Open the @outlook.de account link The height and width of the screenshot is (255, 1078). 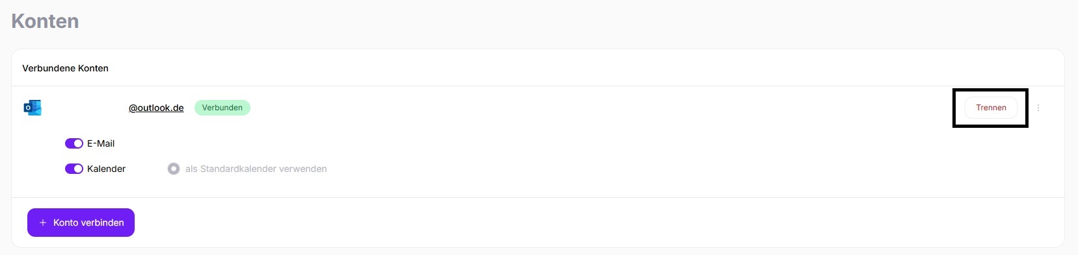pos(156,108)
